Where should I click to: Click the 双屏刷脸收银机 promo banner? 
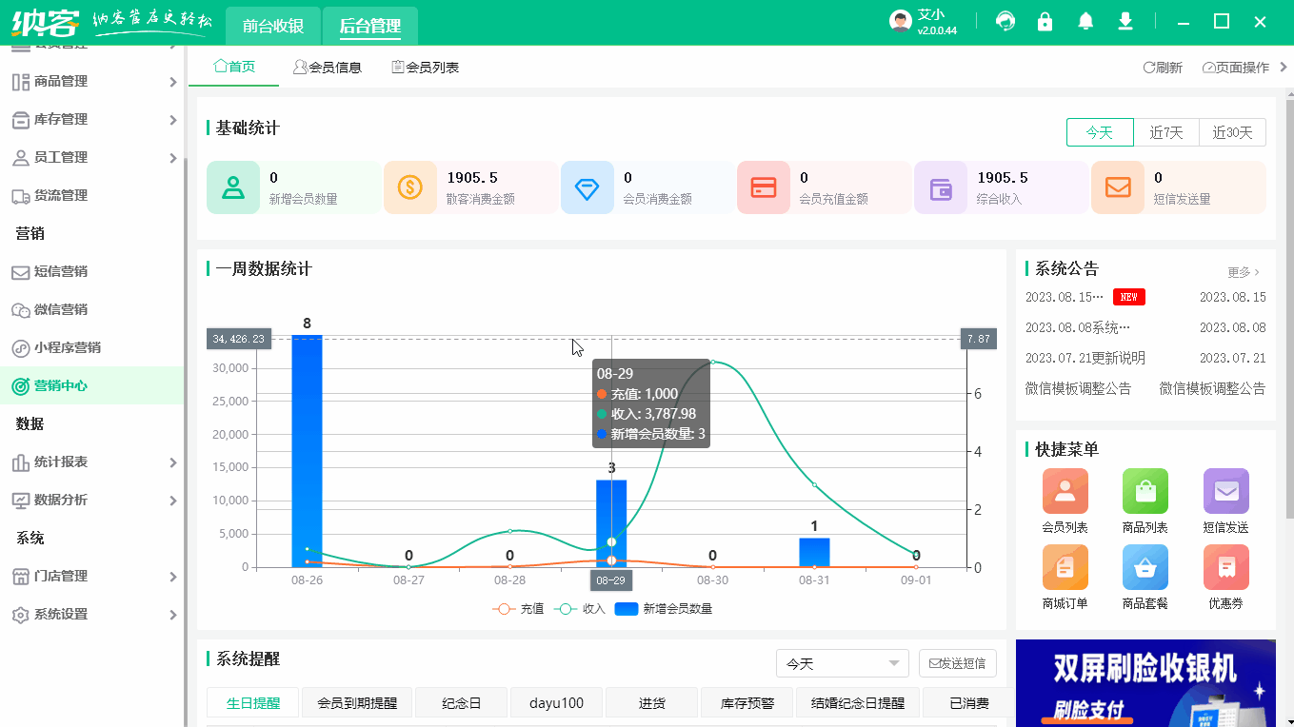tap(1145, 683)
